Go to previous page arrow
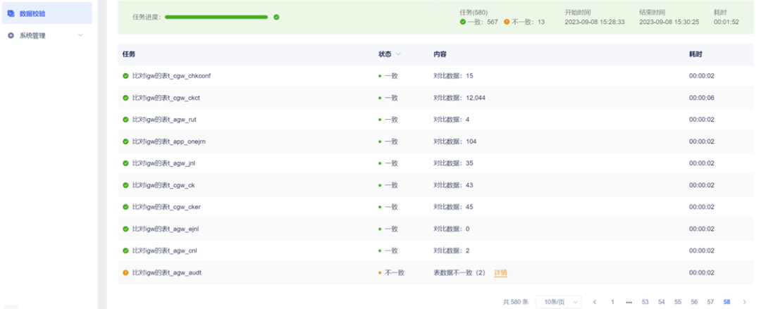 (x=595, y=302)
